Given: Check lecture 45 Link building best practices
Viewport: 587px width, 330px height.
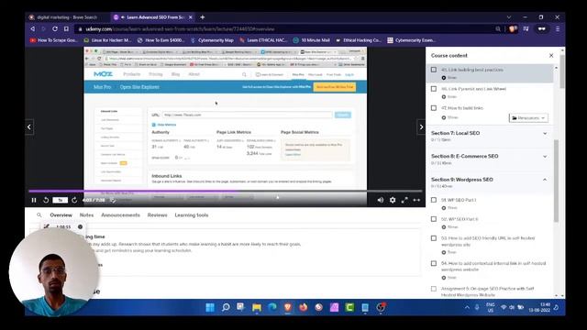Looking at the screenshot, I should [x=434, y=70].
